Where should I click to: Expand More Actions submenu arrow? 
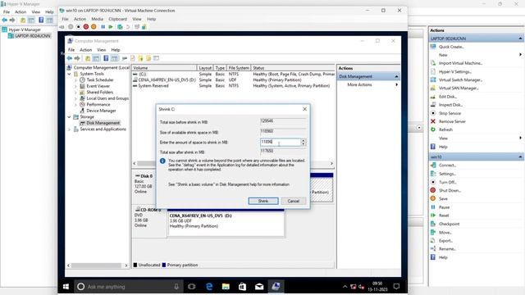(397, 84)
